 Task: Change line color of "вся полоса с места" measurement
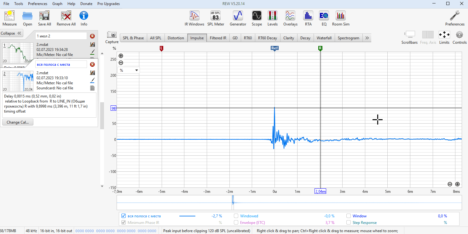92,81
